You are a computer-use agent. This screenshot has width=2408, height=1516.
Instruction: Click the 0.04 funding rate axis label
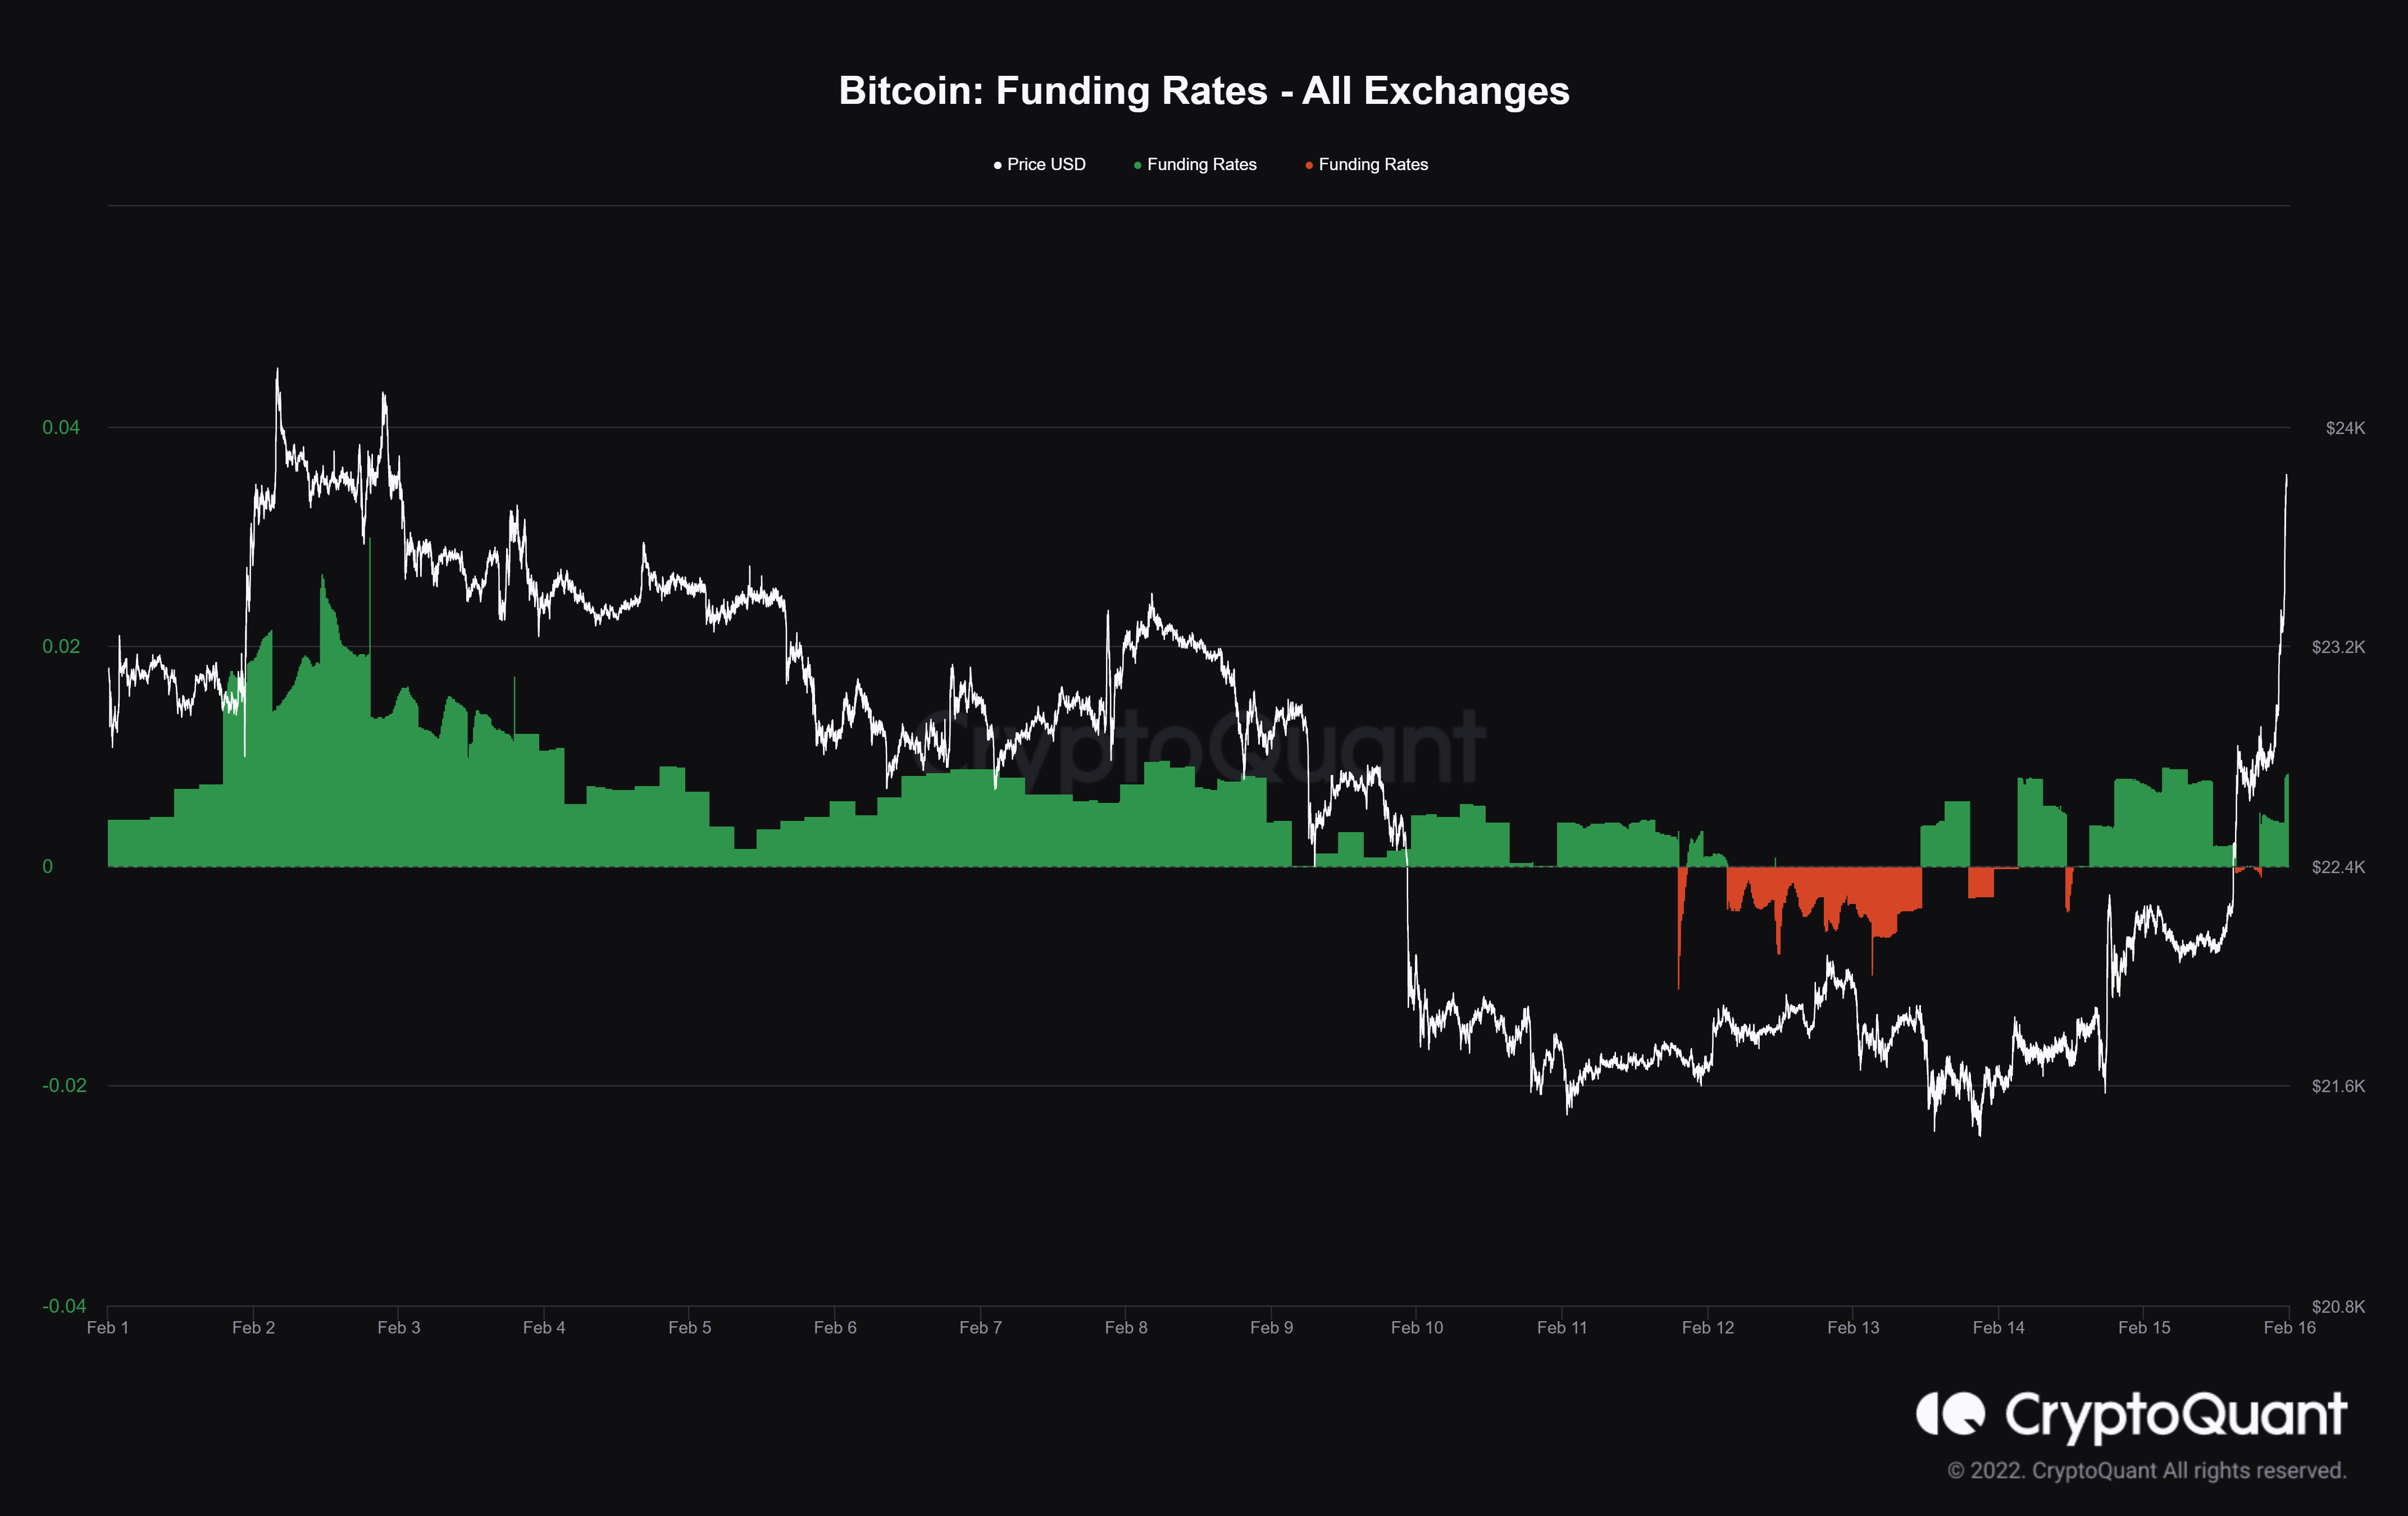click(x=61, y=428)
